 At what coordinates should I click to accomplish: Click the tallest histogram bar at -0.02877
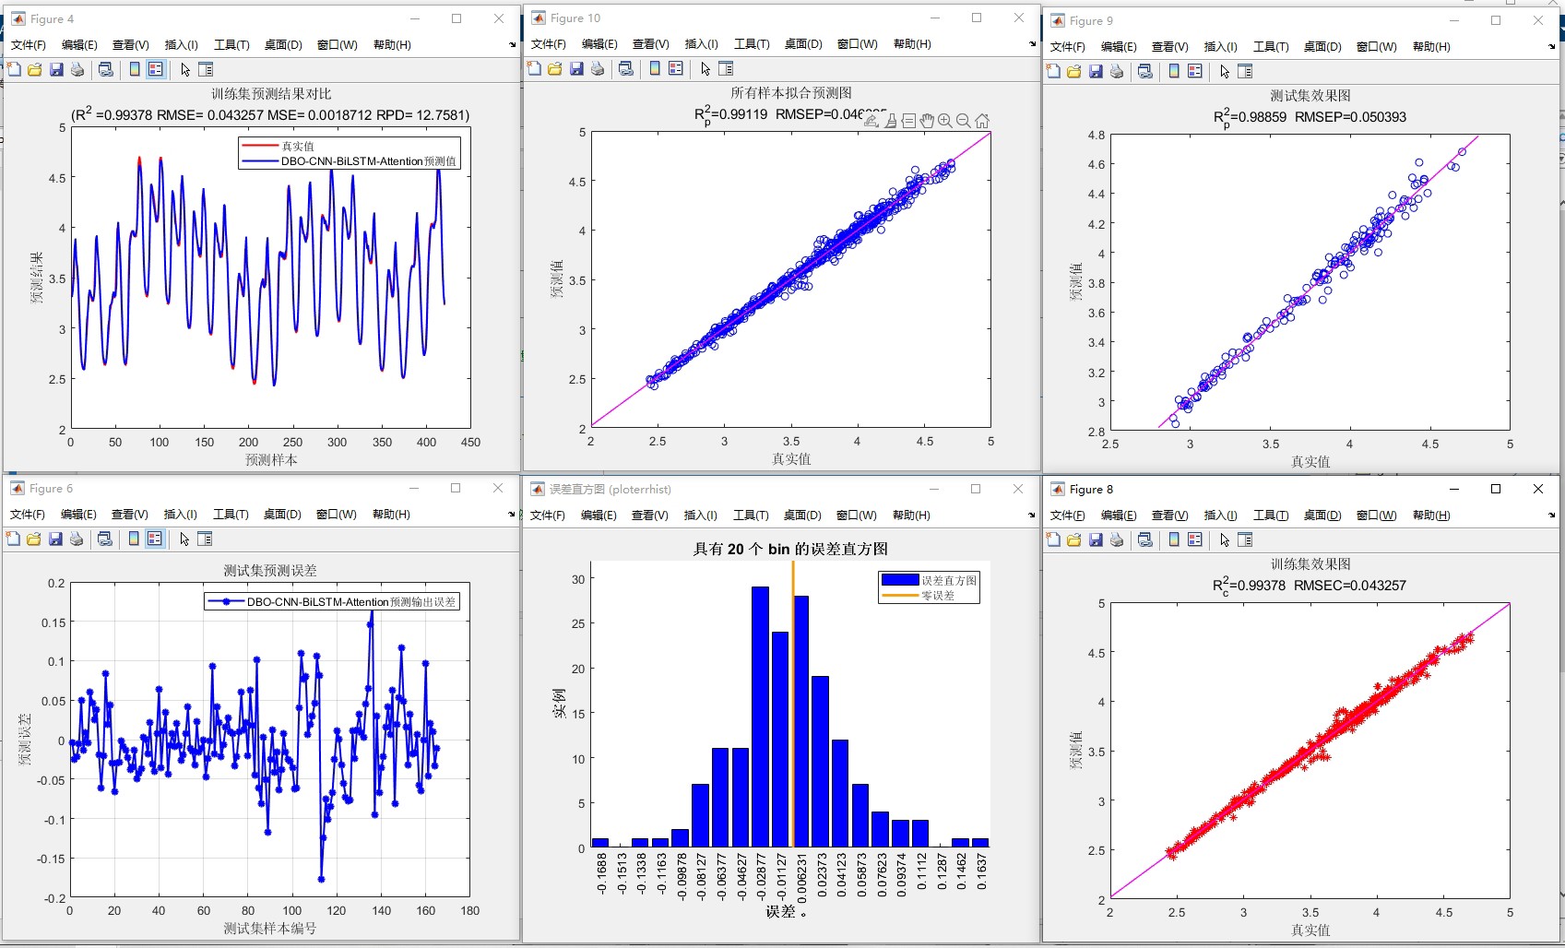click(x=760, y=717)
